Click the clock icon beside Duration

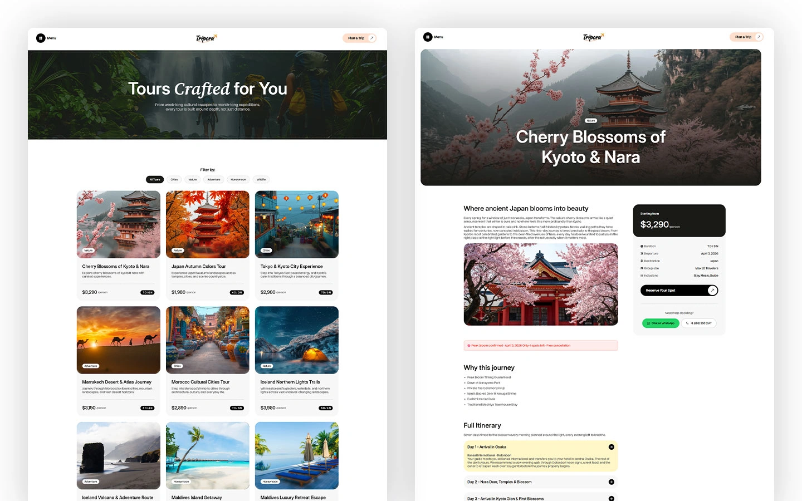[x=642, y=246]
